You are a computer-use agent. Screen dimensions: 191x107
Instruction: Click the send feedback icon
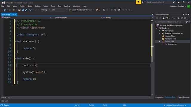(x=143, y=2)
